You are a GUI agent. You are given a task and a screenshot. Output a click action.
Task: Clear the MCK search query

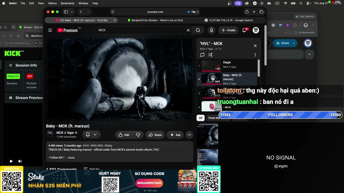tap(188, 30)
